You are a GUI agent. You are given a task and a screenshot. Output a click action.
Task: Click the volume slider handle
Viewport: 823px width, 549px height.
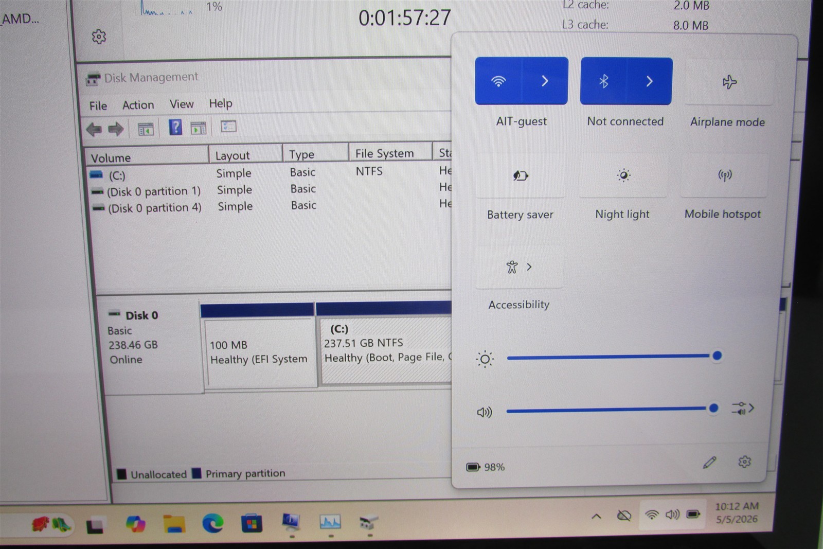click(x=713, y=409)
